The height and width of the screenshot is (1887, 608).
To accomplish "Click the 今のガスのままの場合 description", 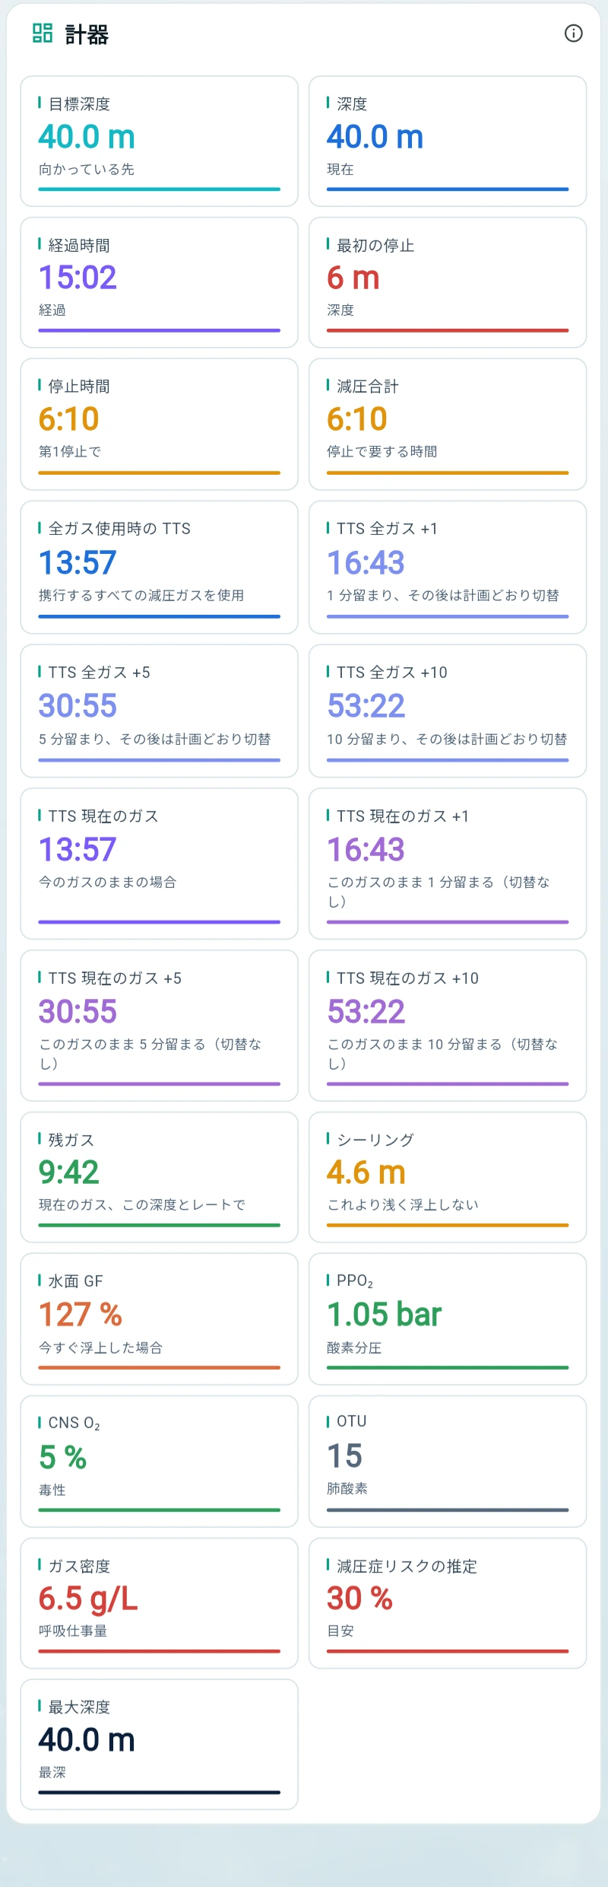I will (x=107, y=883).
